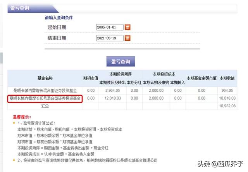Select fund name 景顺长城内需增长贰号混合型证券投资基金
Viewport: 248px width, 172px height.
tap(45, 98)
